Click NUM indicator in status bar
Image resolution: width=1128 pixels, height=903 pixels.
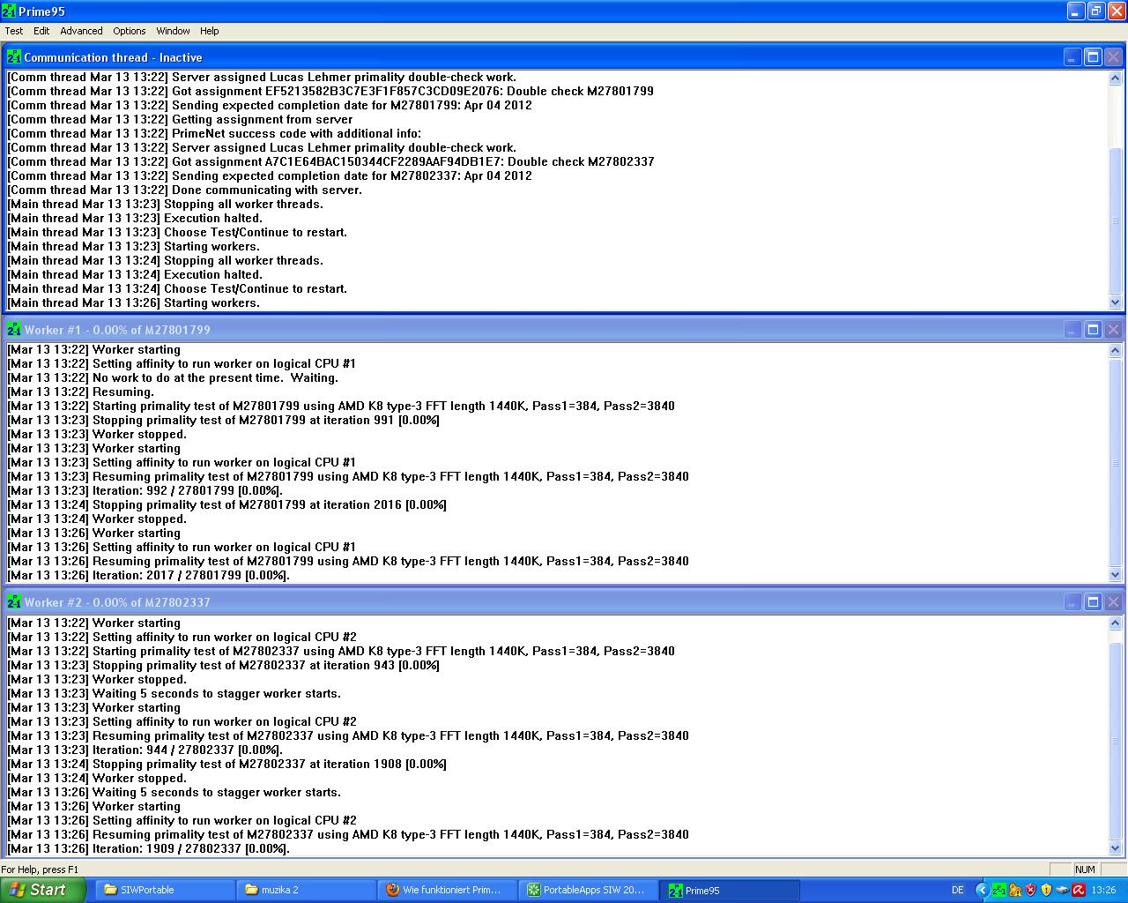pyautogui.click(x=1085, y=869)
